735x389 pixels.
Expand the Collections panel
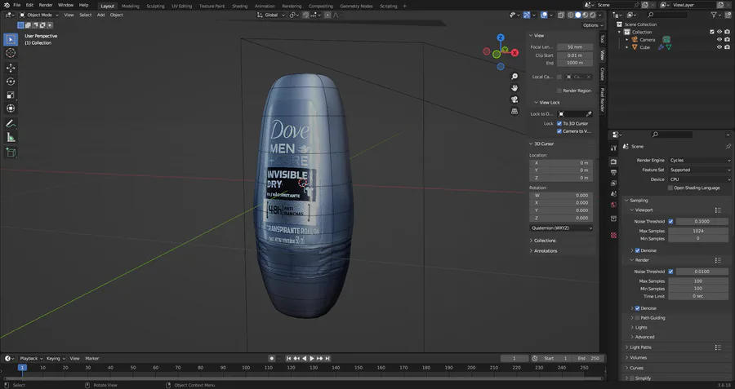pos(544,241)
